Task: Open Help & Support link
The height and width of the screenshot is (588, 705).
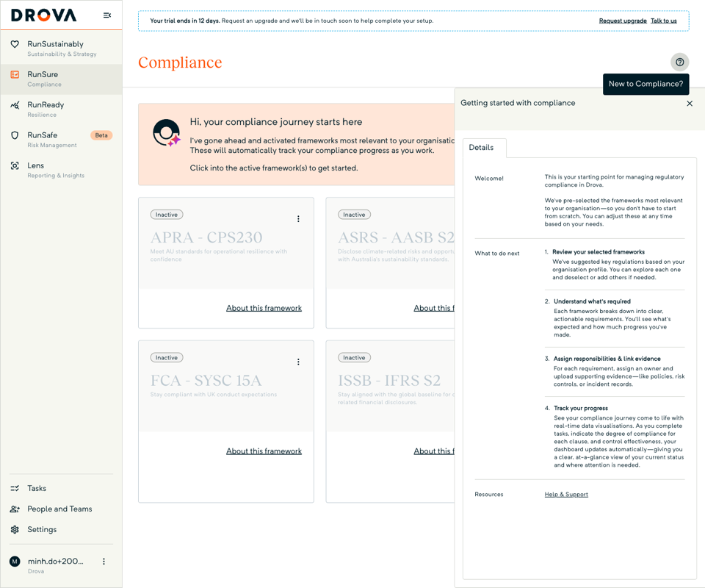Action: [566, 495]
